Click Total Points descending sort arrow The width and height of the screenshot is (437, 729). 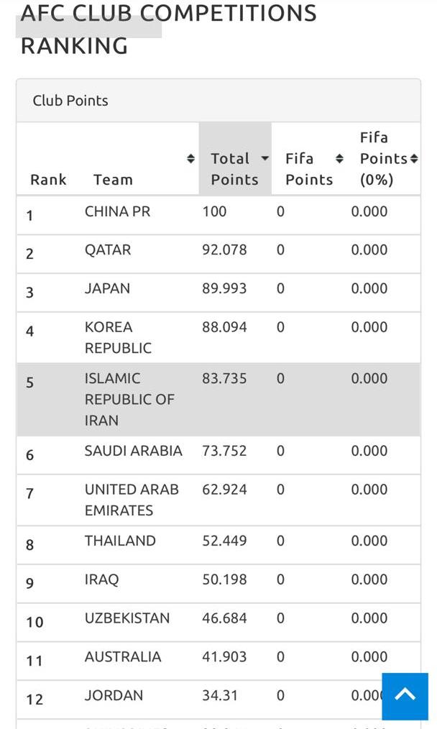pos(264,159)
